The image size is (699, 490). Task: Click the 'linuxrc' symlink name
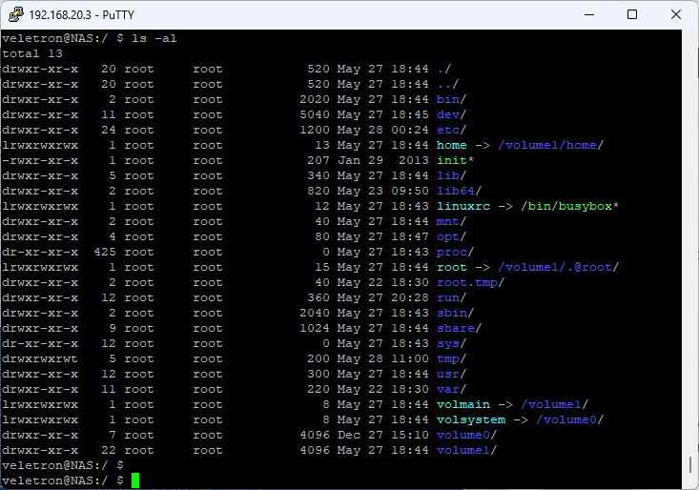463,206
